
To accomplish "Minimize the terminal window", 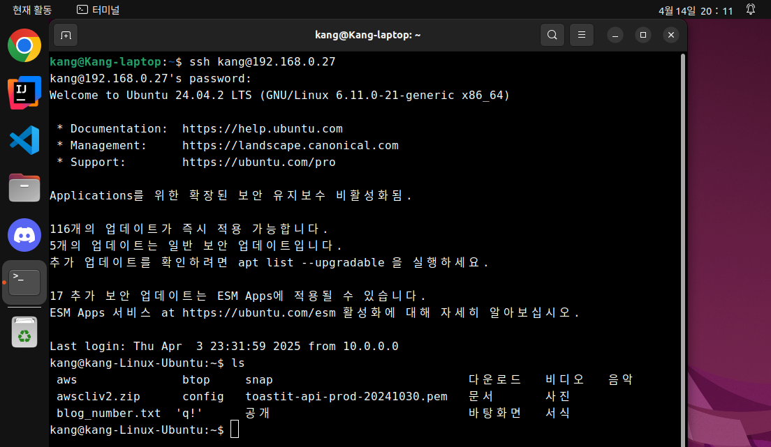I will [615, 35].
